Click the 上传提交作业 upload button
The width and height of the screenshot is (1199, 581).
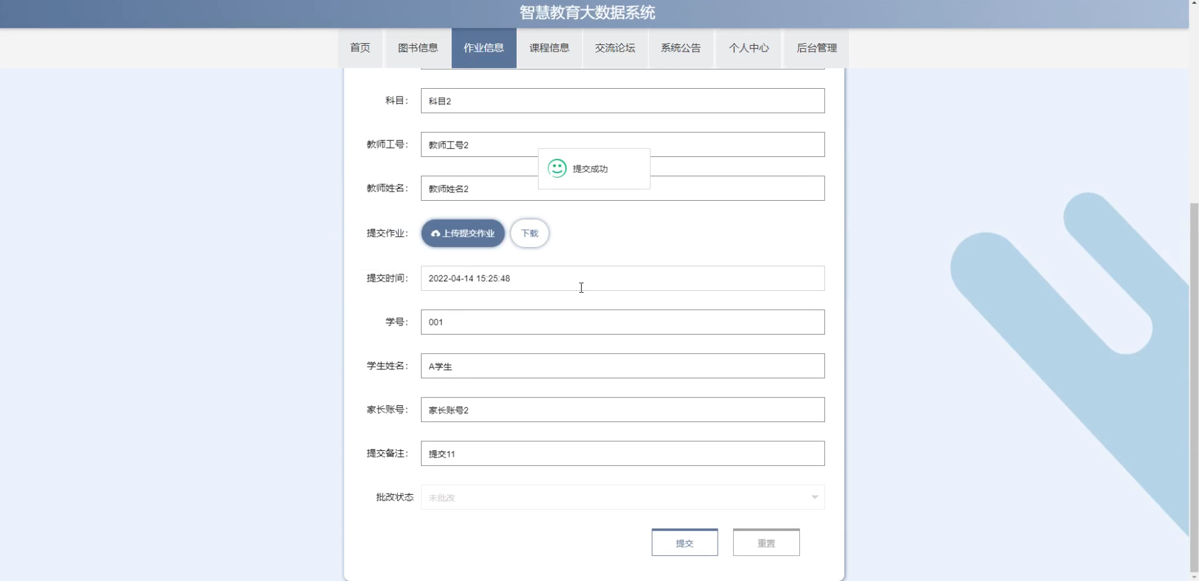pyautogui.click(x=463, y=234)
